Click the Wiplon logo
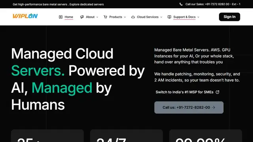 coord(25,16)
